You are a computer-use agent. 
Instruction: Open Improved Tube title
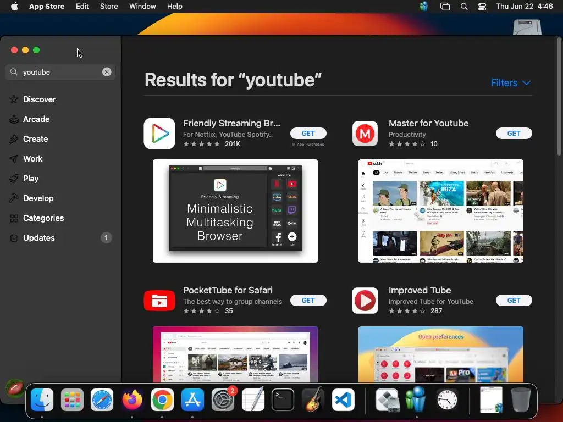(x=420, y=290)
